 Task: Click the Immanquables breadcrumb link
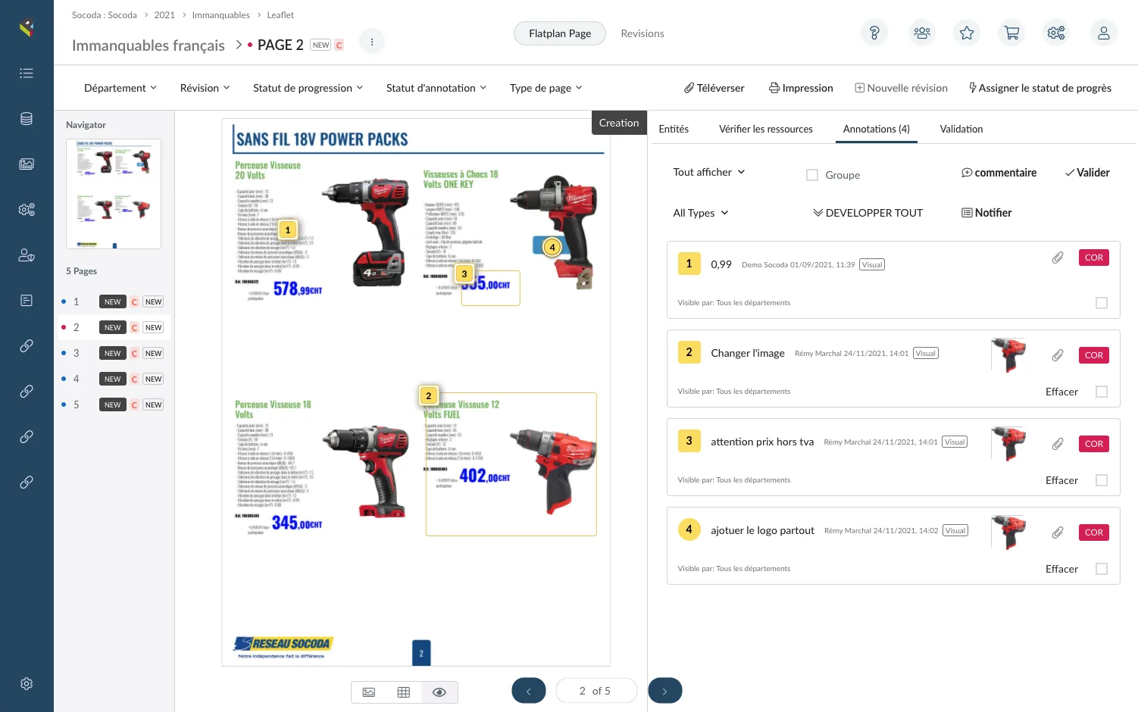pyautogui.click(x=220, y=15)
